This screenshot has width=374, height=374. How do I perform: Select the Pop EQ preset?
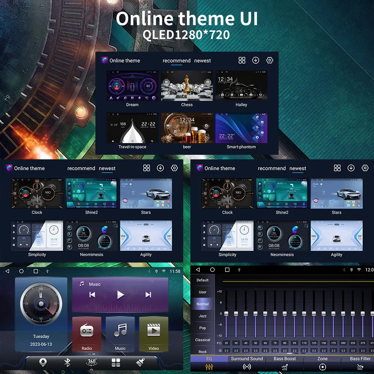click(202, 328)
